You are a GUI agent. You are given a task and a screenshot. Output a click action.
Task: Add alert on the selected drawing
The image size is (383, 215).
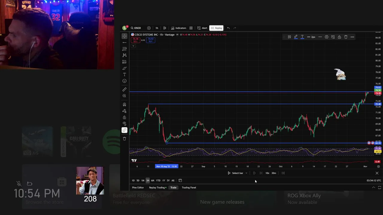pos(333,37)
